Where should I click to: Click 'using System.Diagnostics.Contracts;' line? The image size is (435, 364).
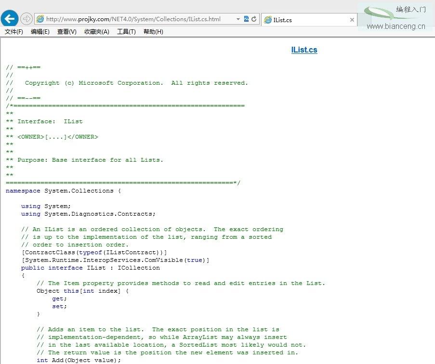tap(88, 214)
